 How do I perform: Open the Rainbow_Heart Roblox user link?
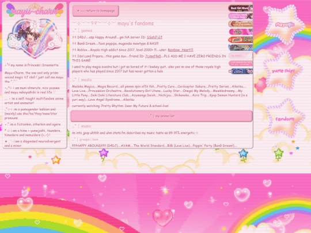tap(180, 49)
